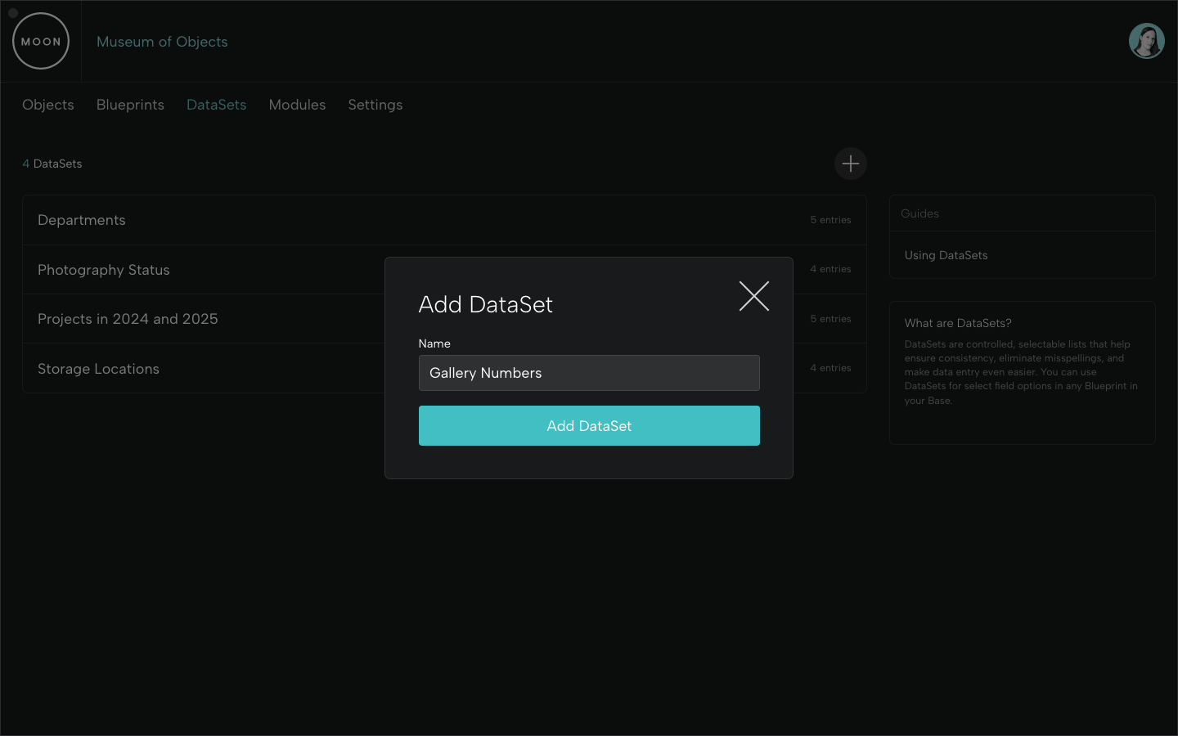1178x736 pixels.
Task: Click 4 entries count for Storage Locations
Action: pyautogui.click(x=830, y=368)
